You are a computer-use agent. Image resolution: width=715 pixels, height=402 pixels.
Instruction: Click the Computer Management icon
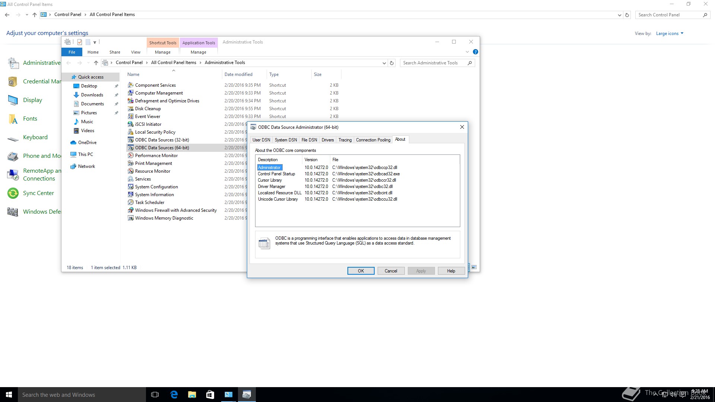coord(130,93)
